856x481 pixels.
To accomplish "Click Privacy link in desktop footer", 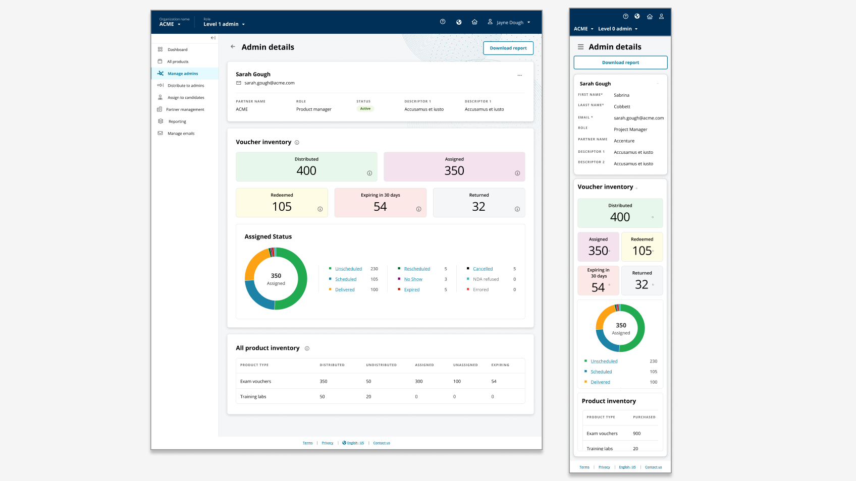I will (x=328, y=443).
